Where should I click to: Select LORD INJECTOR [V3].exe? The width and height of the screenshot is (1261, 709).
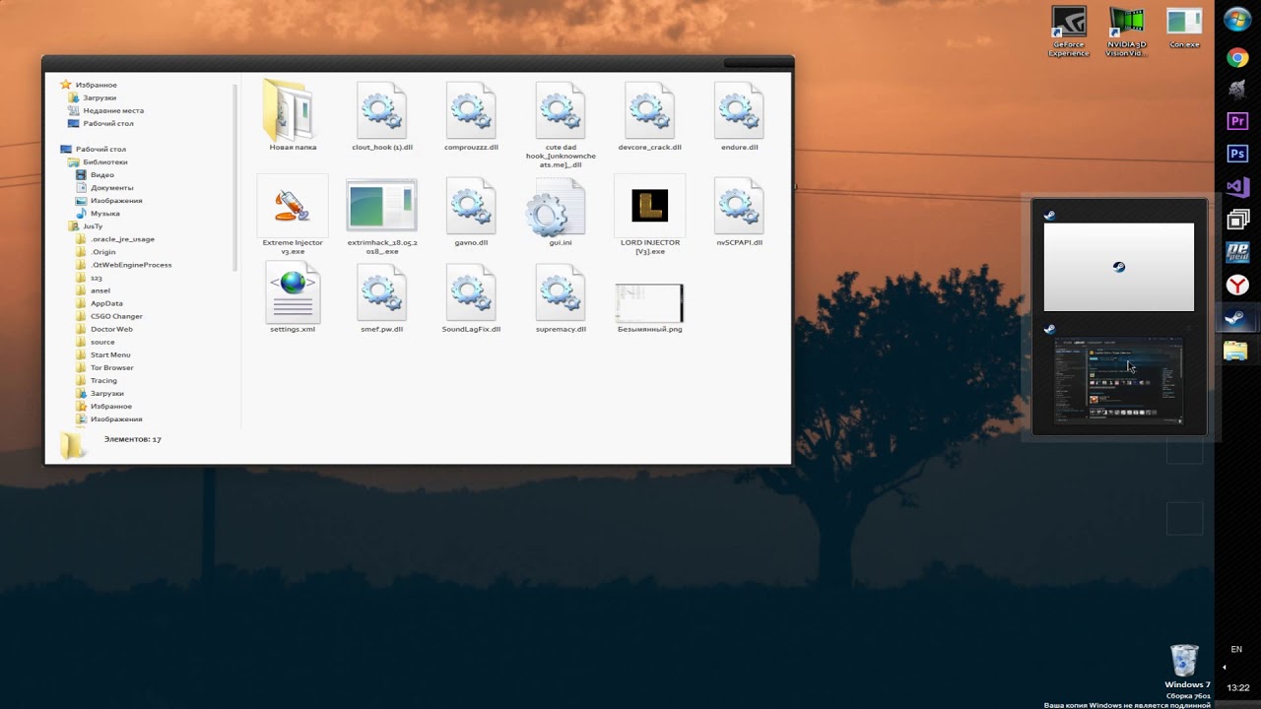click(649, 216)
